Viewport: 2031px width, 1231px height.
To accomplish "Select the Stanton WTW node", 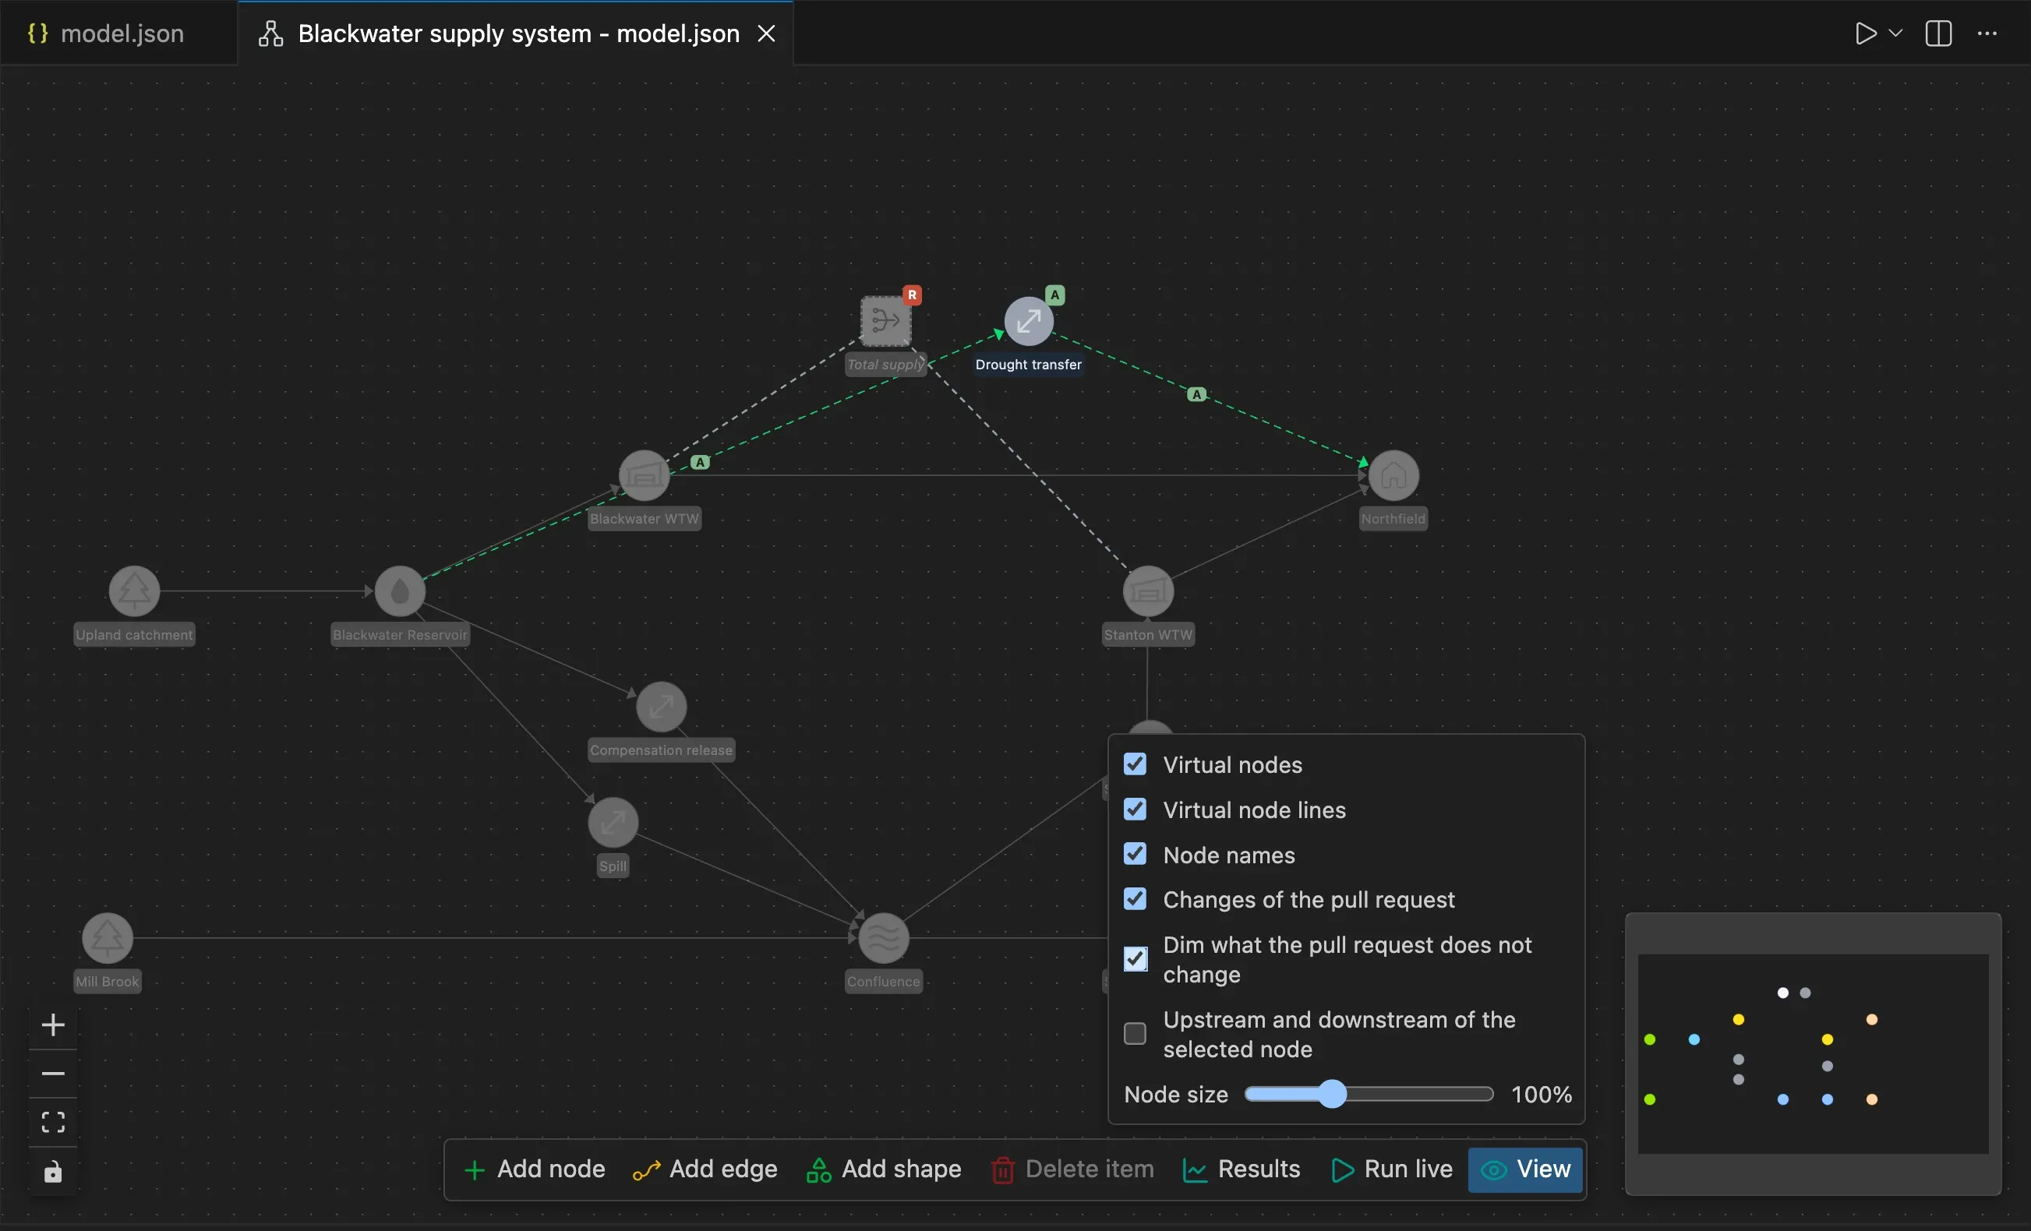I will click(1147, 591).
